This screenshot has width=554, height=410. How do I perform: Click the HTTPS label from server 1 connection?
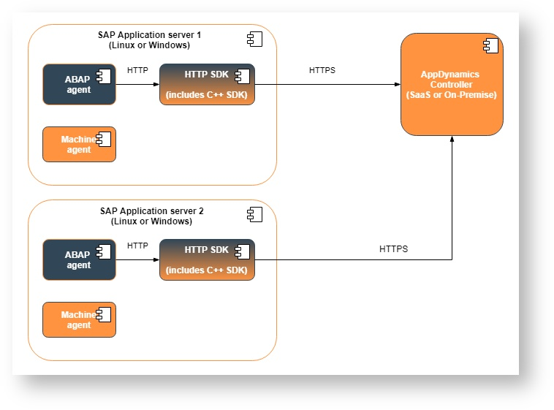tap(322, 70)
